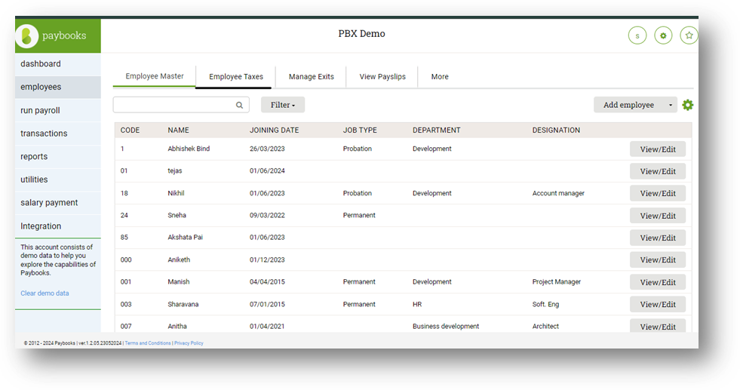This screenshot has width=740, height=390.
Task: Open the More tab
Action: (x=439, y=76)
